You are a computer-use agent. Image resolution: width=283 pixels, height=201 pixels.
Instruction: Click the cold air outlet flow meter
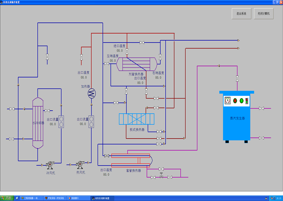(61, 121)
